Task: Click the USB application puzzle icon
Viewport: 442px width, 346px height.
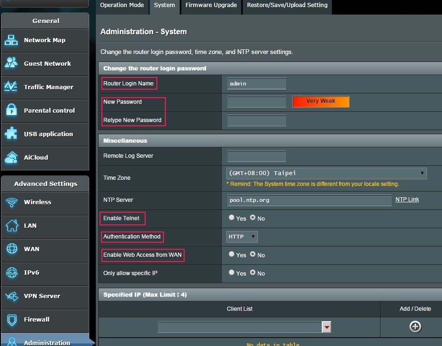Action: pyautogui.click(x=11, y=133)
